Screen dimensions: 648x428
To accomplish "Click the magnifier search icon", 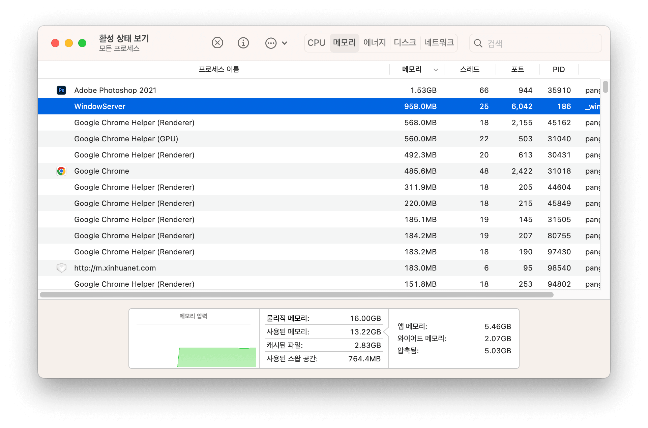I will (x=478, y=43).
